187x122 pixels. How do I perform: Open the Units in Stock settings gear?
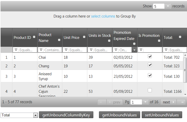click(109, 41)
